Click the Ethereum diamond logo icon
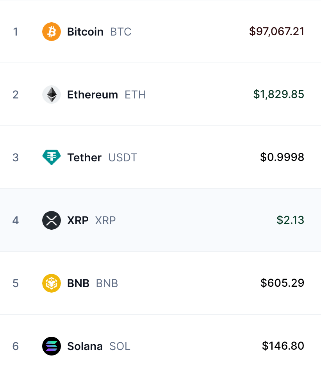Screen dimensions: 321x368 (x=52, y=95)
